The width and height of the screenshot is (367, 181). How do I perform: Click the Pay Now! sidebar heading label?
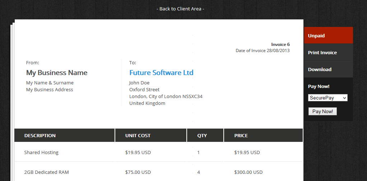pyautogui.click(x=319, y=86)
